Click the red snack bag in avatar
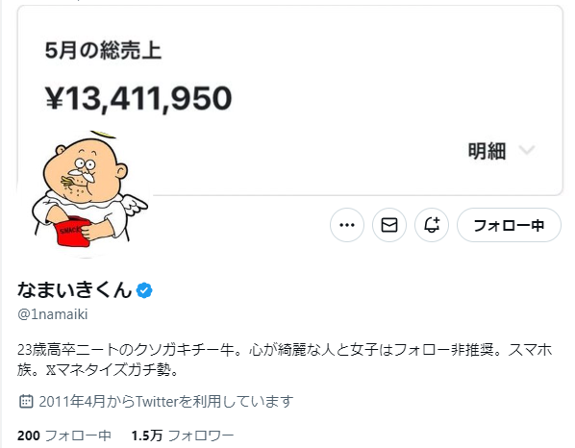The image size is (575, 448). coord(73,232)
